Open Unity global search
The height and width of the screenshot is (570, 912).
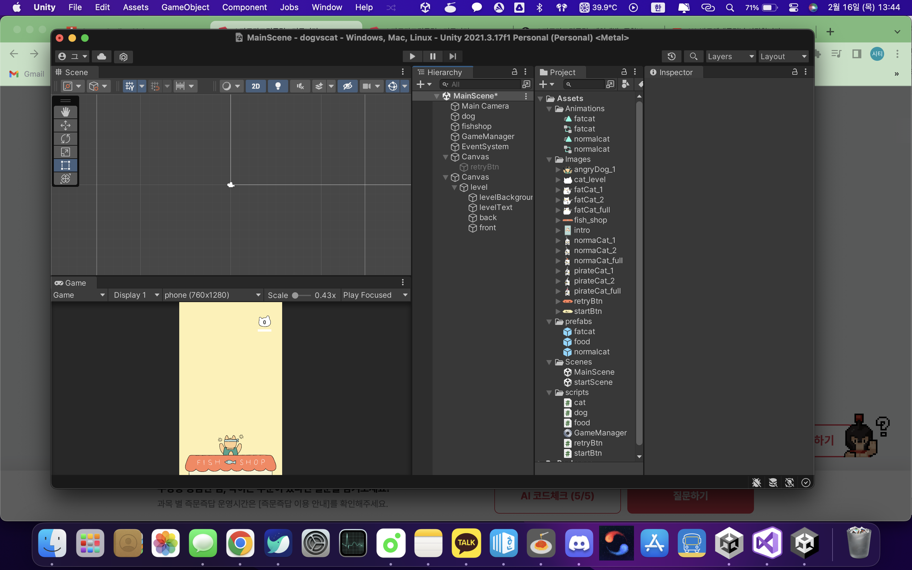point(693,57)
